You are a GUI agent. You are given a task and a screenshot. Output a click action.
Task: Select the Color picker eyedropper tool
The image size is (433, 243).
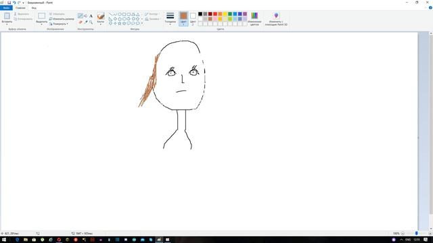(86, 22)
